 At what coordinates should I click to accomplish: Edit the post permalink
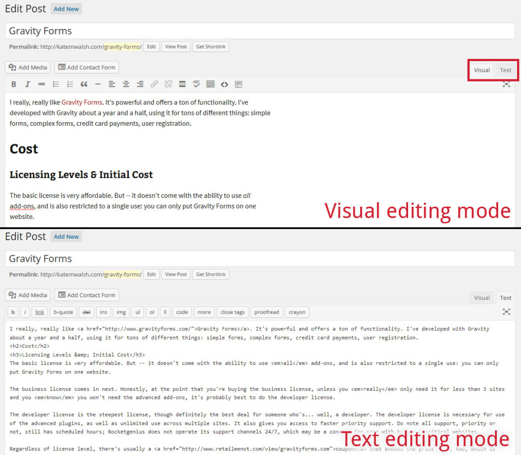[x=151, y=46]
